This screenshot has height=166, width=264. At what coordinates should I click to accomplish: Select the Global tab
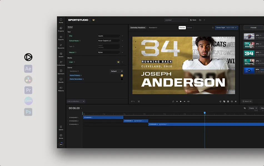click(70, 27)
